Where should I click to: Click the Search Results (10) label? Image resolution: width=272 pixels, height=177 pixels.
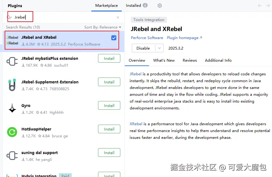point(23,27)
